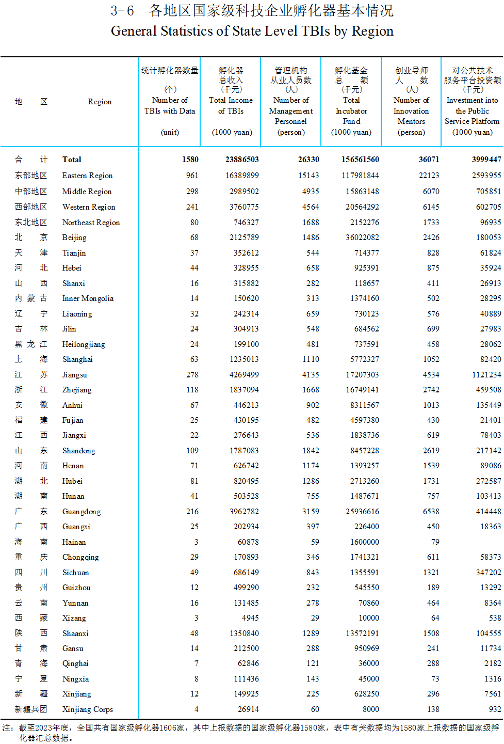This screenshot has width=504, height=744.
Task: Click the 'Total Income of TBIs' column header
Action: click(231, 105)
